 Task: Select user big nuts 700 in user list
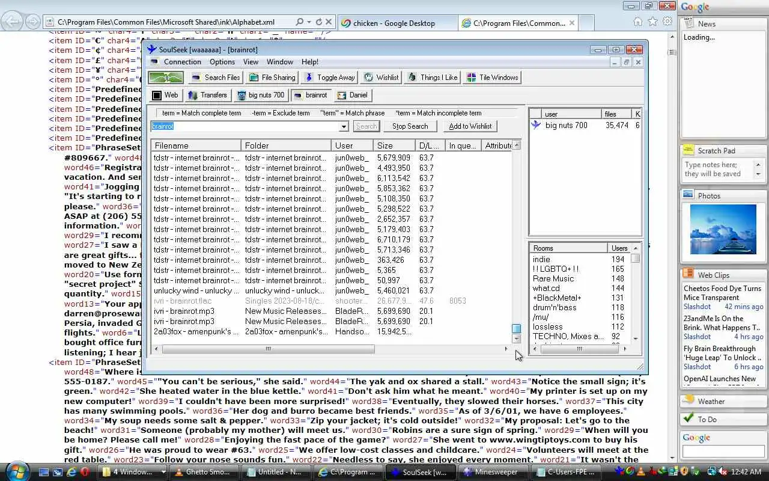pos(585,125)
